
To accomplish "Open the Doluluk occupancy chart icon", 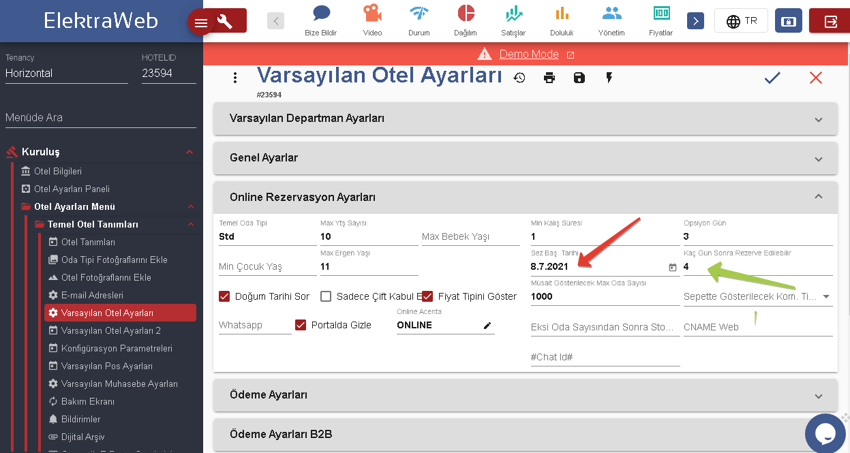I will (x=562, y=20).
